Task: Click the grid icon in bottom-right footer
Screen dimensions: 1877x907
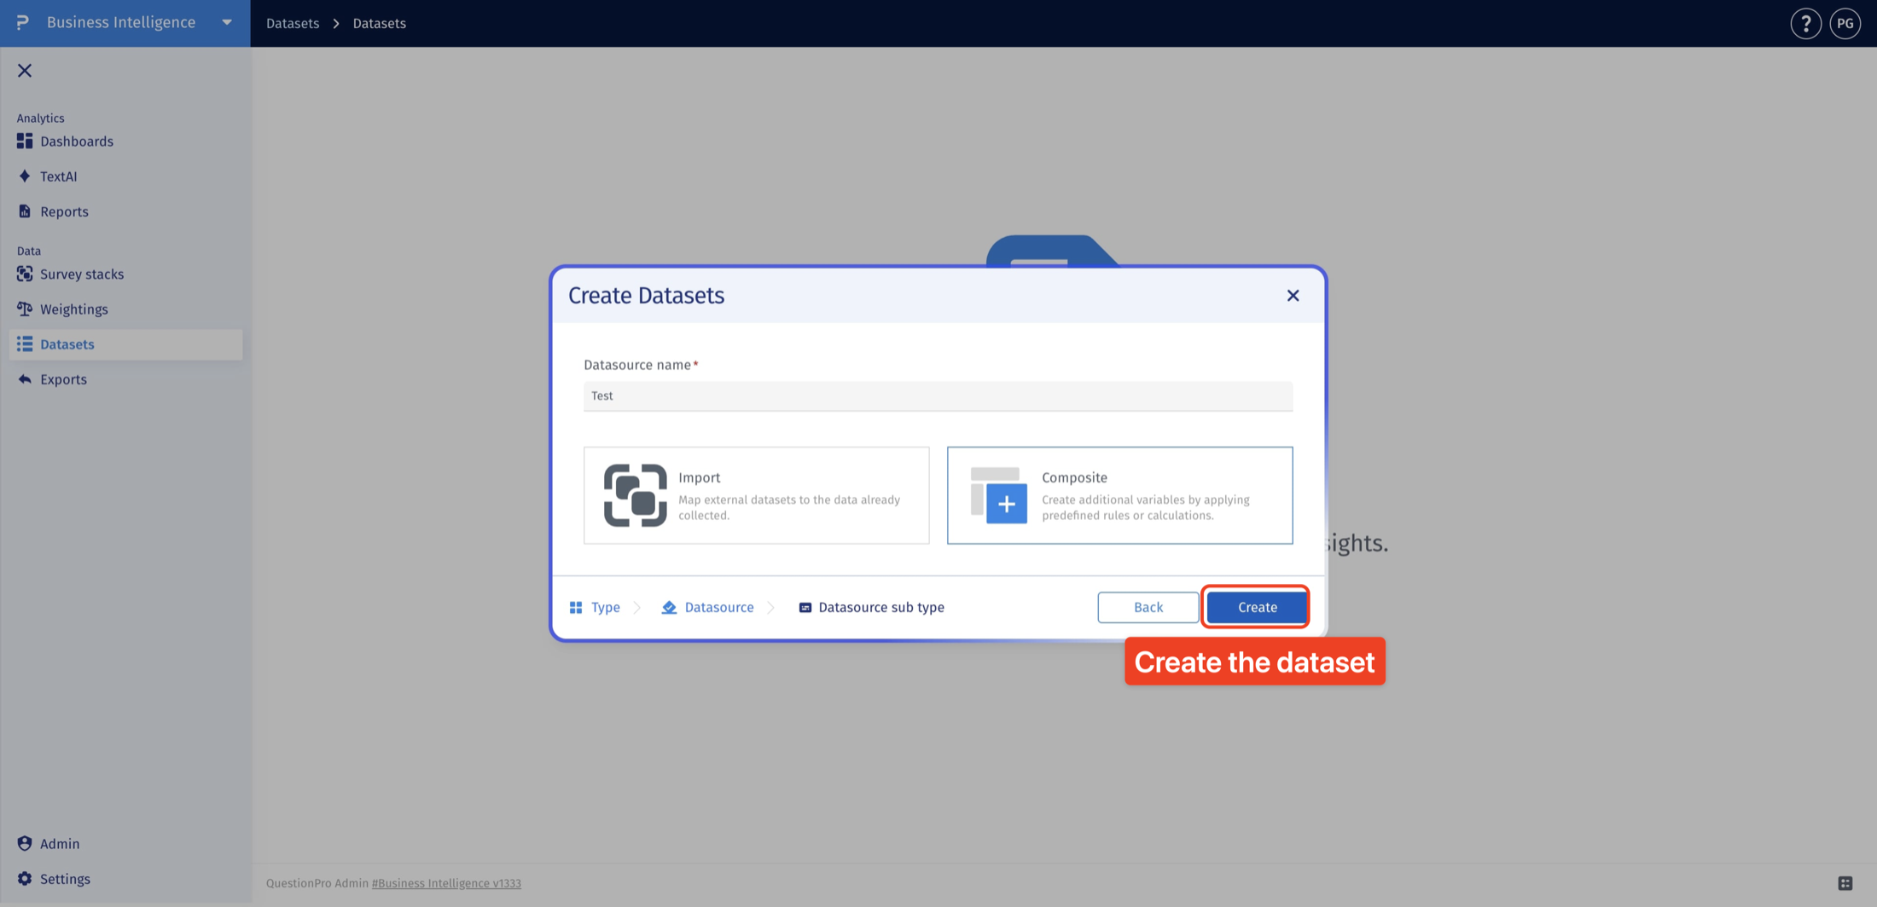Action: click(1845, 883)
